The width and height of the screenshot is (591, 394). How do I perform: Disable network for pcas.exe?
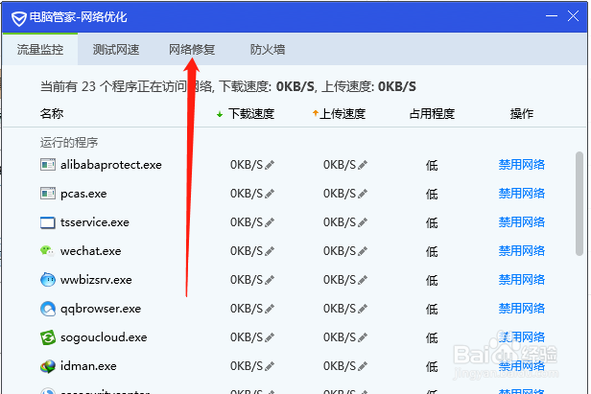[x=522, y=194]
